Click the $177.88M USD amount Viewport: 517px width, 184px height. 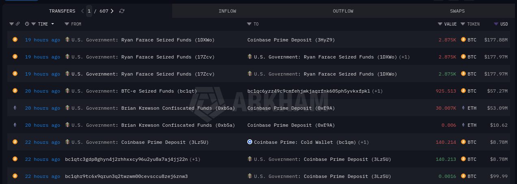(496, 40)
